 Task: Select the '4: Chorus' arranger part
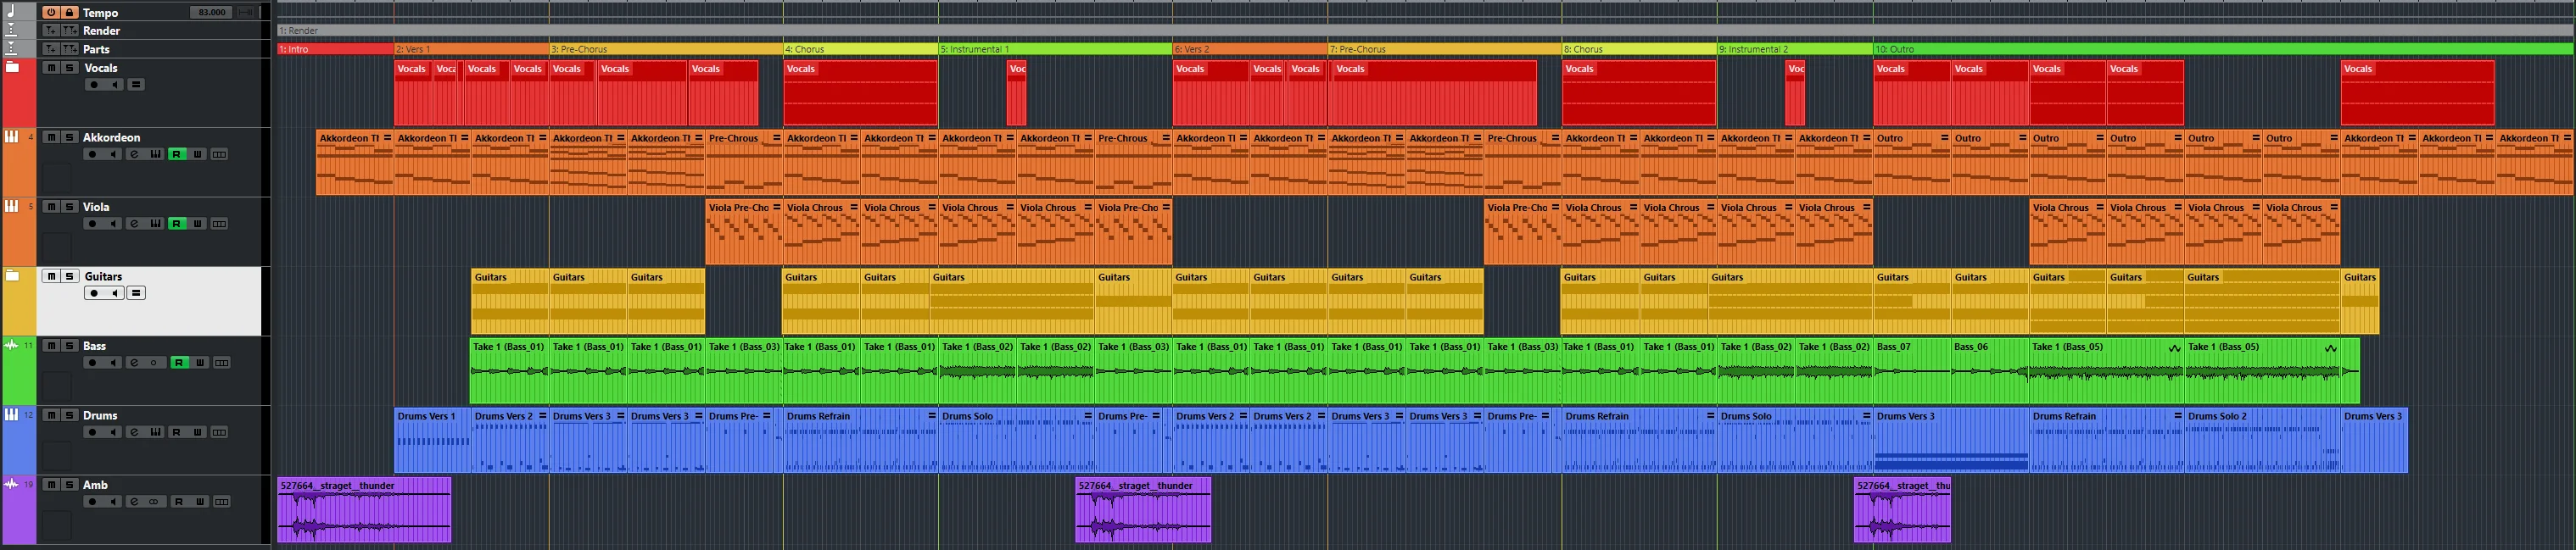860,48
